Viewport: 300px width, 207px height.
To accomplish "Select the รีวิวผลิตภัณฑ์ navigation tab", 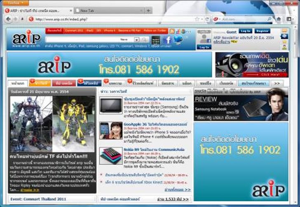I will [x=142, y=83].
